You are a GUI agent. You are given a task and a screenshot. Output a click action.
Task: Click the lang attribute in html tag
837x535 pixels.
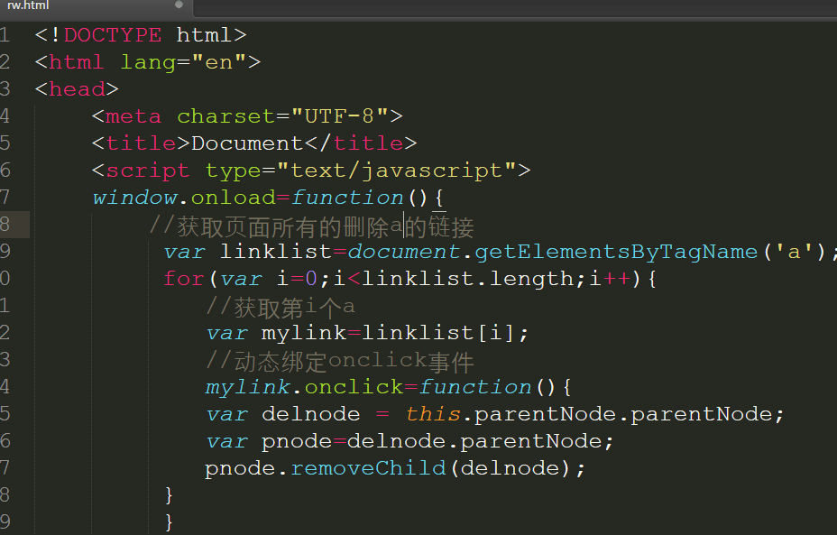(148, 62)
